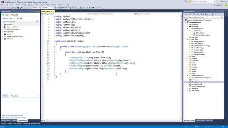Screen dimensions: 228x128
Task: Open Properties wrench in Solution Explorer toolbar
Action: 212,14
